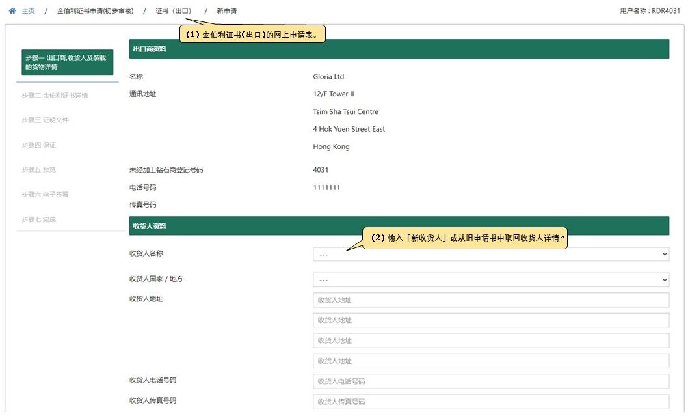Go to 步骤四 保证 step
This screenshot has height=416, width=688.
tap(38, 145)
